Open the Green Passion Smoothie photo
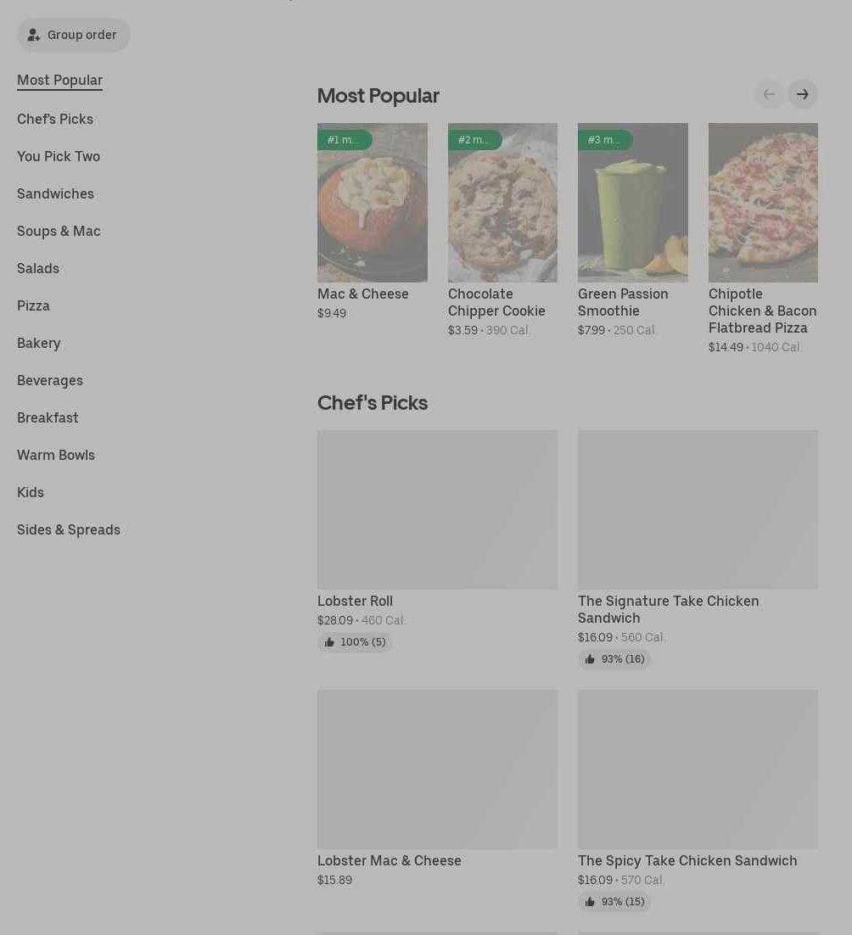852x935 pixels. (633, 212)
